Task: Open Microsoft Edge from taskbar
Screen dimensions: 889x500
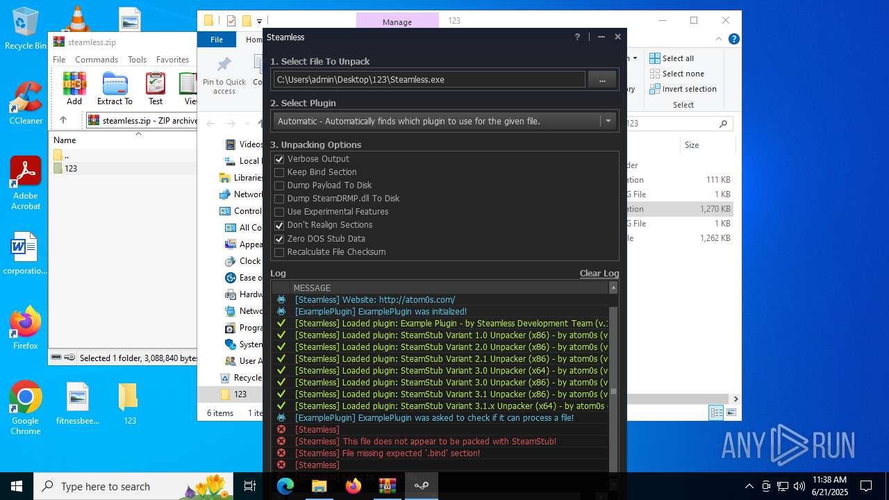Action: 285,486
